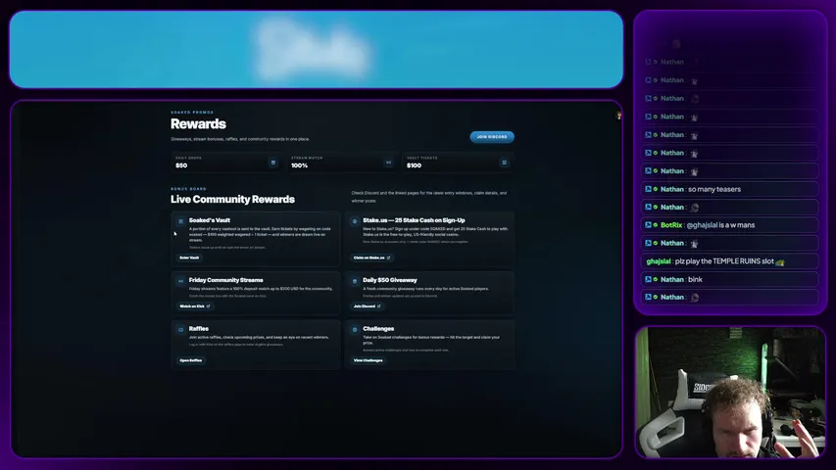Click the ghajslal chat username
Screen dimensions: 836x470
pos(659,261)
